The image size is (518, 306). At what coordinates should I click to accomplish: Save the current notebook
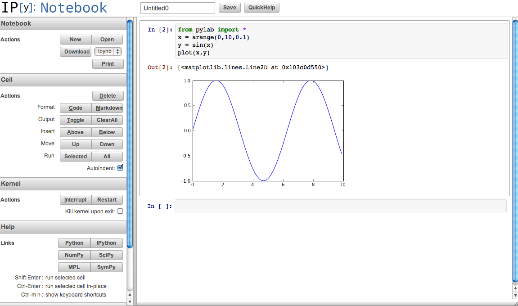coord(230,8)
